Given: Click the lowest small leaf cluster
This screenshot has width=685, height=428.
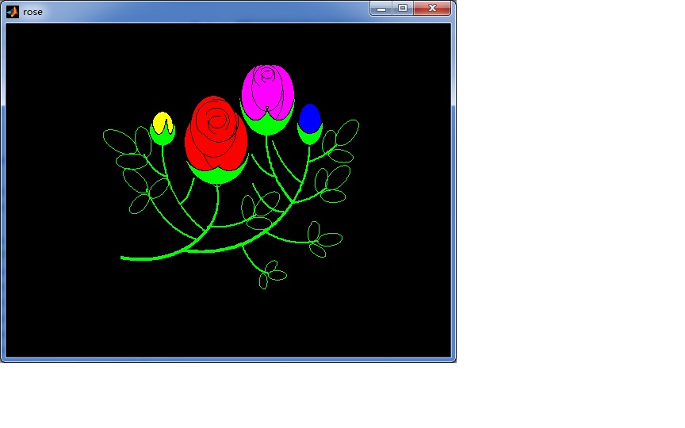Looking at the screenshot, I should pos(270,274).
